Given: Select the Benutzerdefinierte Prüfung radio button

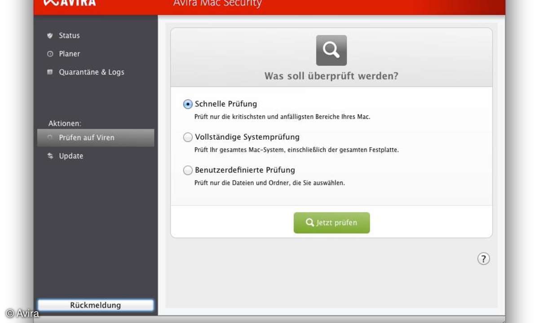Looking at the screenshot, I should click(x=188, y=170).
